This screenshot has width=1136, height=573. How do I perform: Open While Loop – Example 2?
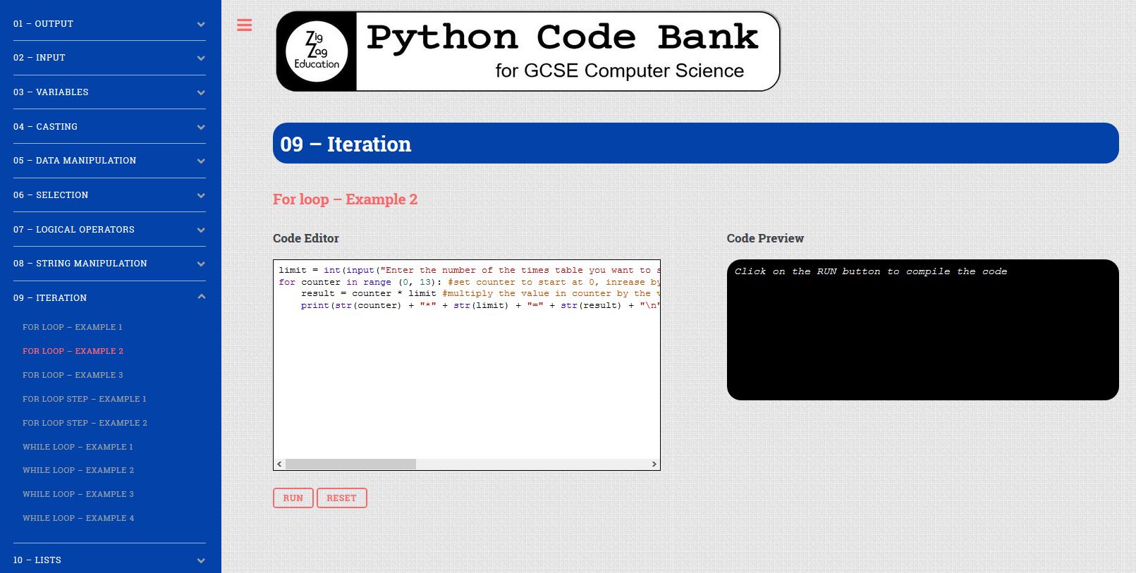click(78, 470)
